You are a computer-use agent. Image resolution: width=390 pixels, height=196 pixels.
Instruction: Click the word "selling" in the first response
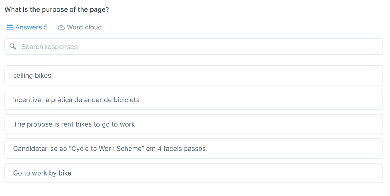point(23,76)
